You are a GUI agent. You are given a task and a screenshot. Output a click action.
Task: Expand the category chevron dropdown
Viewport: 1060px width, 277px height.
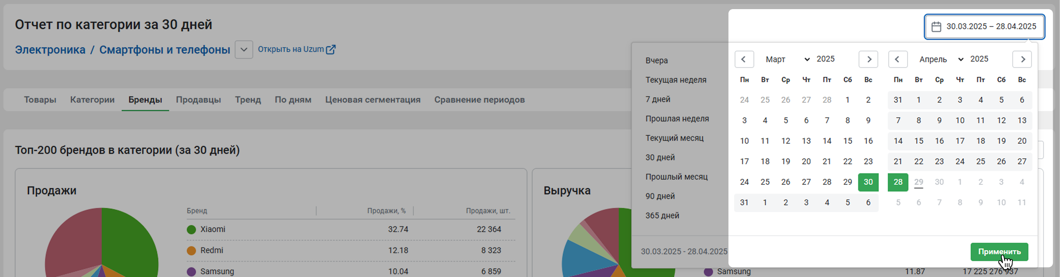244,50
